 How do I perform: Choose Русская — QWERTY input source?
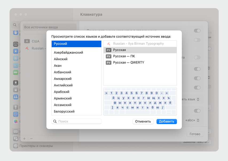tap(140, 62)
